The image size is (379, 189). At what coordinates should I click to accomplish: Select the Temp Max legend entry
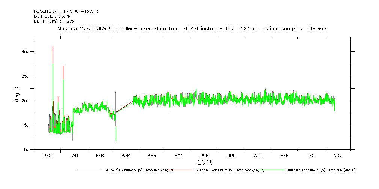(x=230, y=170)
